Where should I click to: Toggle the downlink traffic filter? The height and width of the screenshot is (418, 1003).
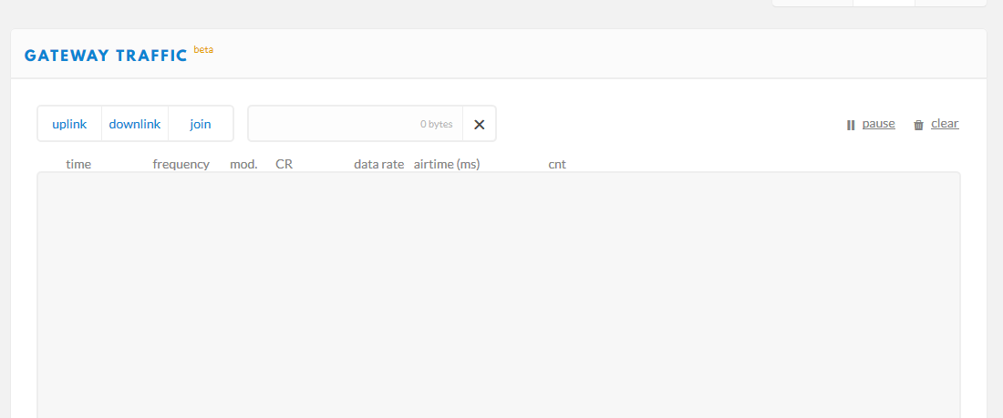point(135,124)
